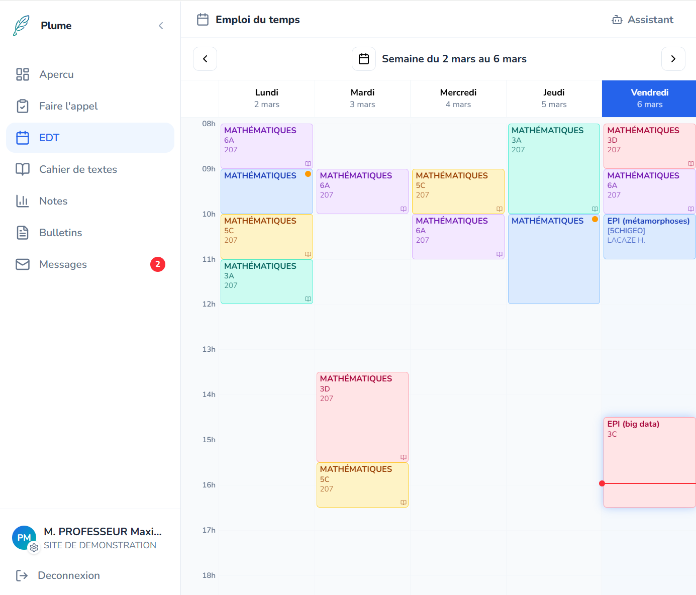This screenshot has height=595, width=696.
Task: Click Deconnexion to log out
Action: [x=68, y=575]
